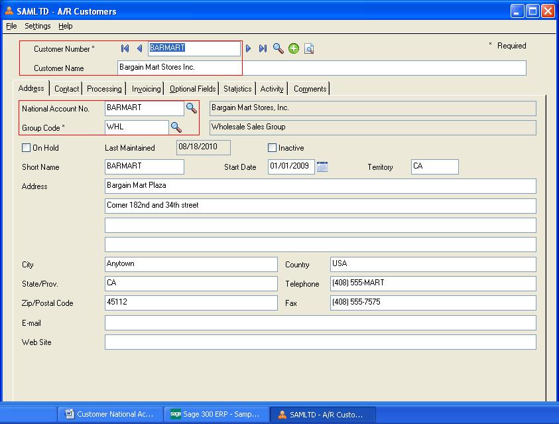The height and width of the screenshot is (424, 559).
Task: Click address line with Bargain Mart Plaza
Action: point(320,186)
